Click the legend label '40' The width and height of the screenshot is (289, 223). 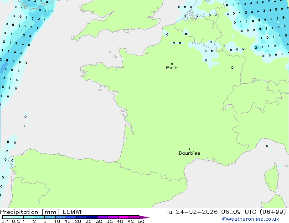coord(120,221)
